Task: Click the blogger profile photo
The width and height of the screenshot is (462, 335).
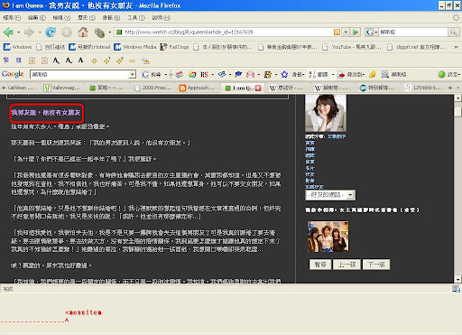Action: point(326,113)
